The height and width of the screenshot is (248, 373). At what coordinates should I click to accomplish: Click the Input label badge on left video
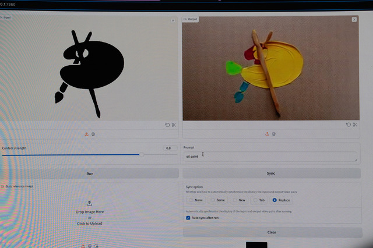[x=6, y=17]
